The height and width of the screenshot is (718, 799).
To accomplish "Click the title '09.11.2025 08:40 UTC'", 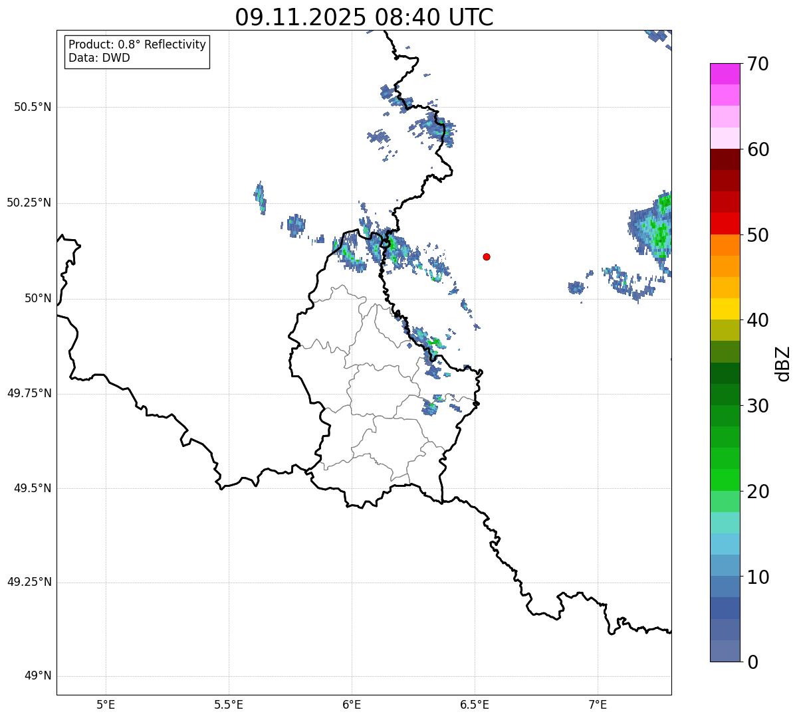I will (x=364, y=17).
